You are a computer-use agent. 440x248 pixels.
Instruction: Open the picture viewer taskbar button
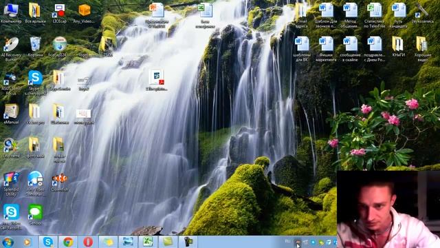tap(128, 242)
